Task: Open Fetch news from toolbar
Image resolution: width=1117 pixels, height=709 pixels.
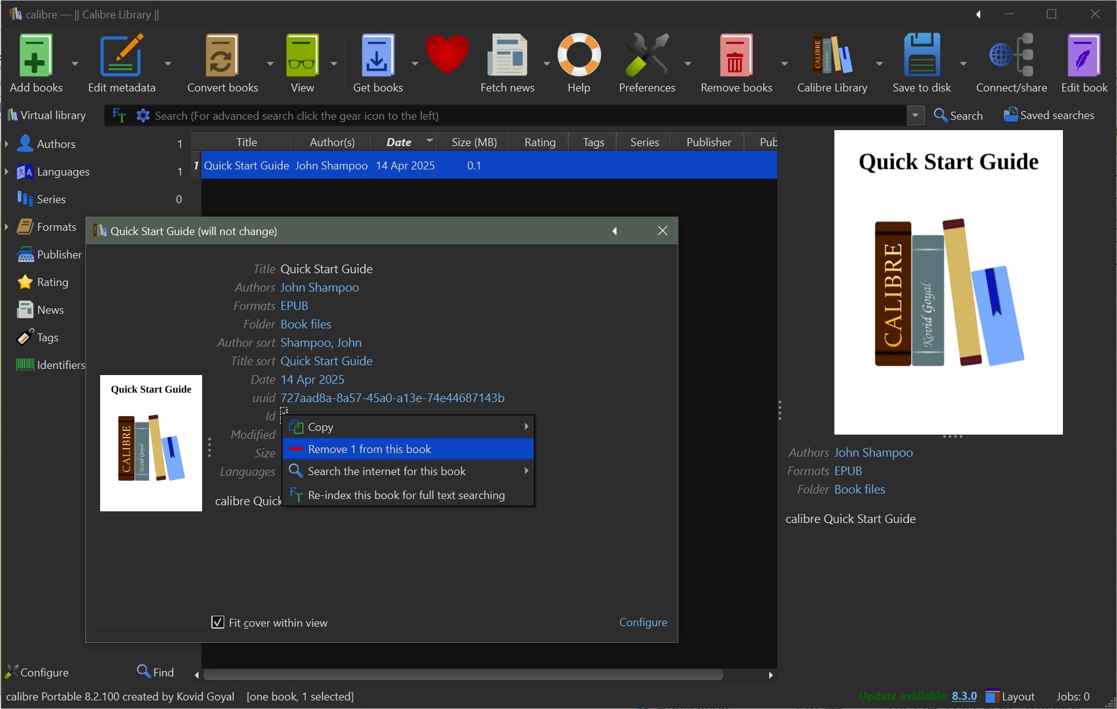Action: click(x=507, y=56)
